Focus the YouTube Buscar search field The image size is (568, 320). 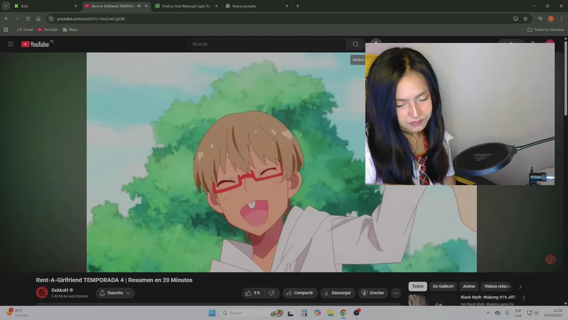click(x=267, y=44)
